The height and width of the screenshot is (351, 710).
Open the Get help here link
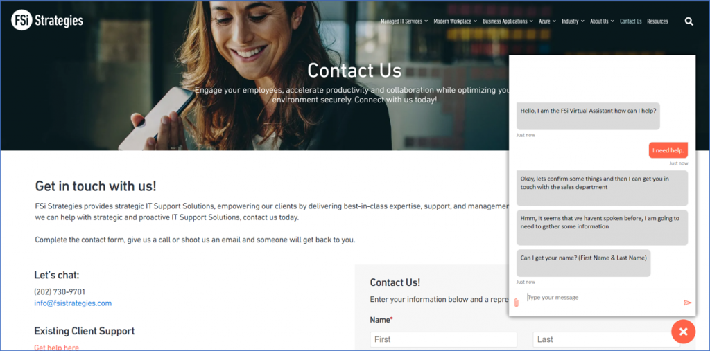tap(57, 348)
